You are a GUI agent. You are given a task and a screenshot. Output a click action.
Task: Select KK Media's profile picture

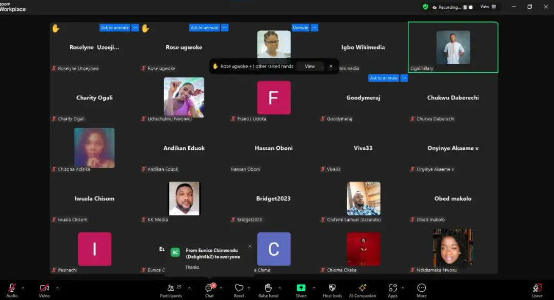[x=184, y=198]
